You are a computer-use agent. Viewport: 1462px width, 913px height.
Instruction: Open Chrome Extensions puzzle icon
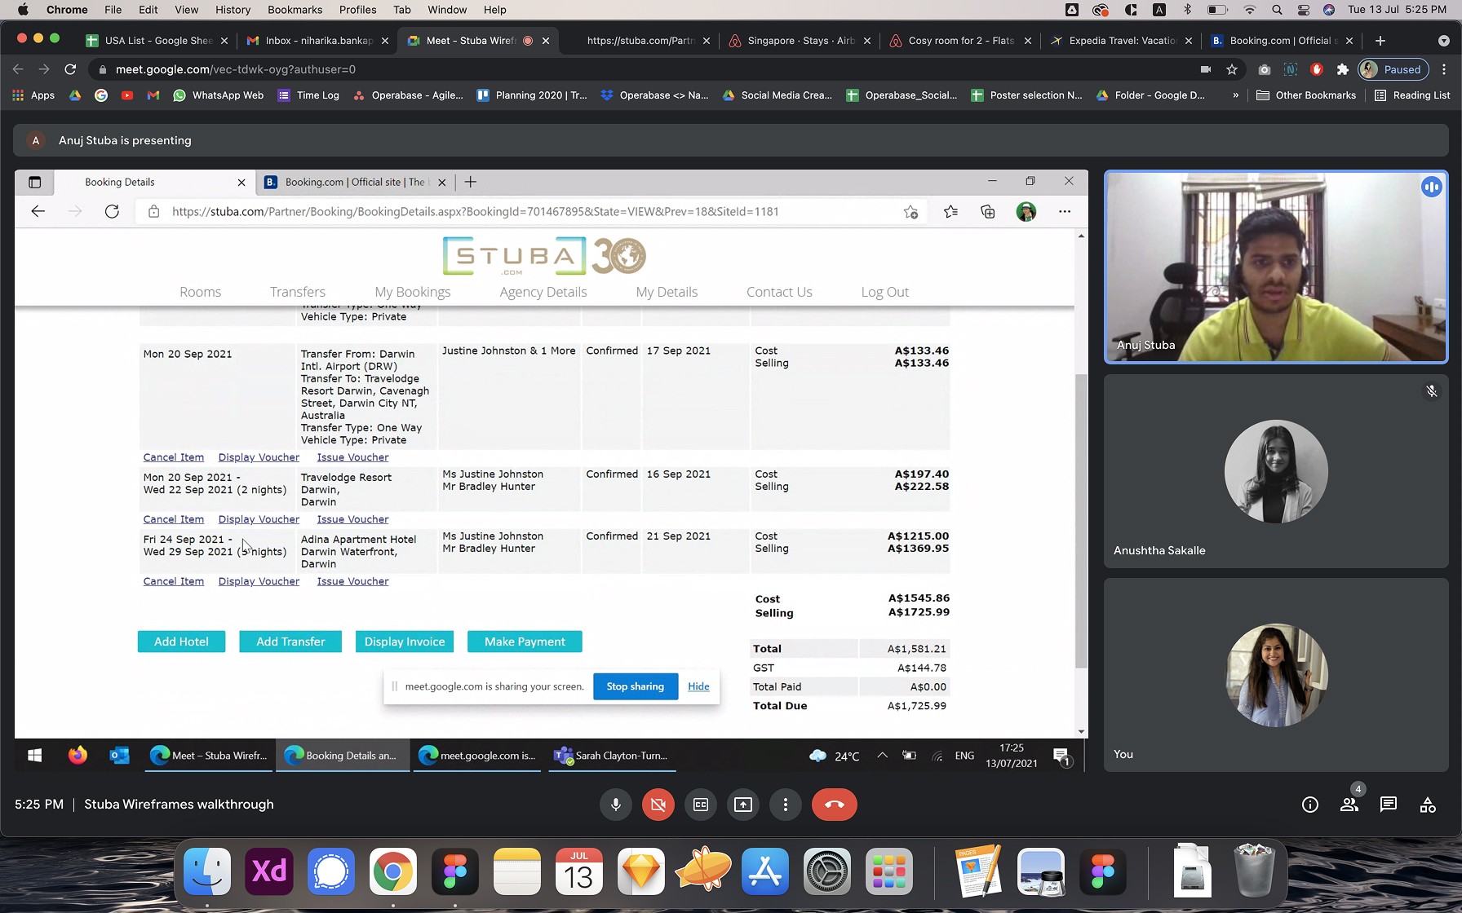[1343, 69]
